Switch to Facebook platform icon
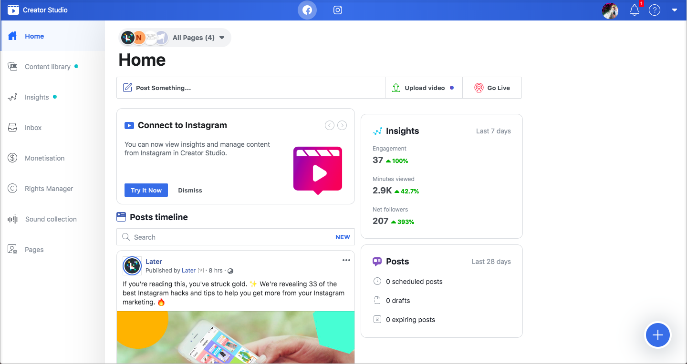 [307, 10]
